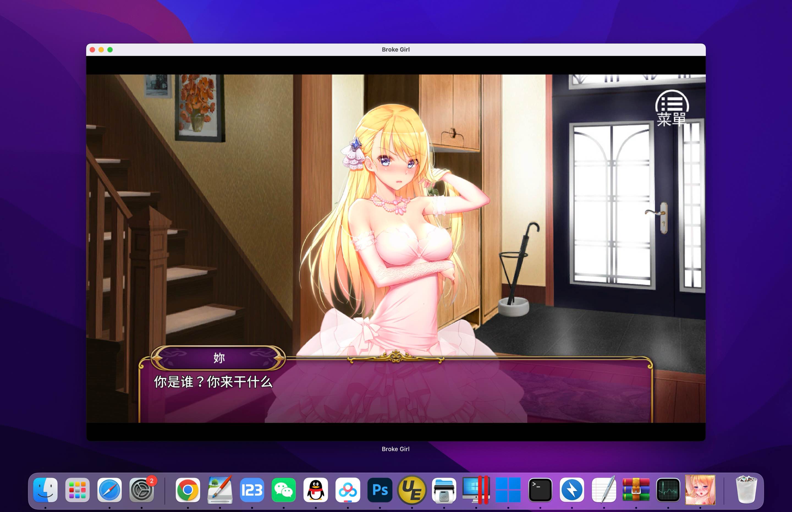
Task: Open TextEdit from the Dock
Action: tap(604, 490)
